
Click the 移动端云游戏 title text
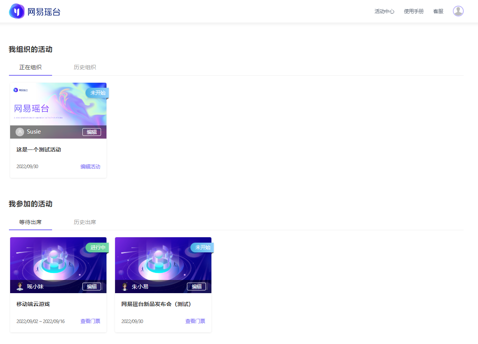[x=33, y=304]
